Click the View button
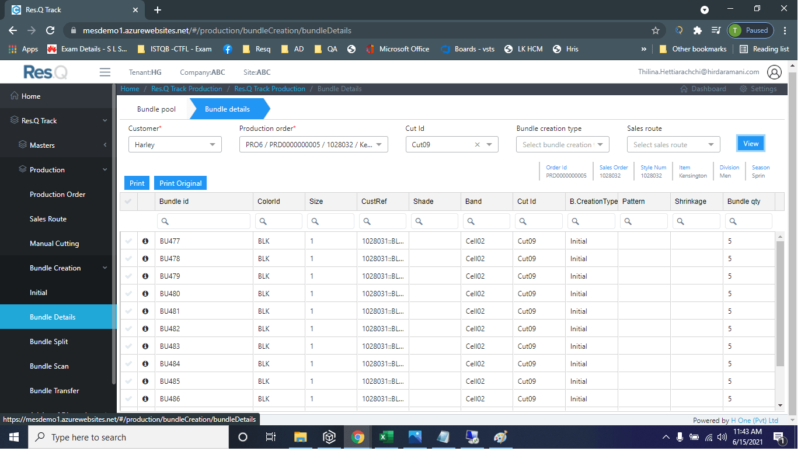The height and width of the screenshot is (458, 808). click(750, 143)
